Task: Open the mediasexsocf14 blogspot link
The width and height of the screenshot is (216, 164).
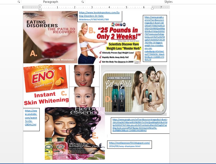Action: coord(129,144)
